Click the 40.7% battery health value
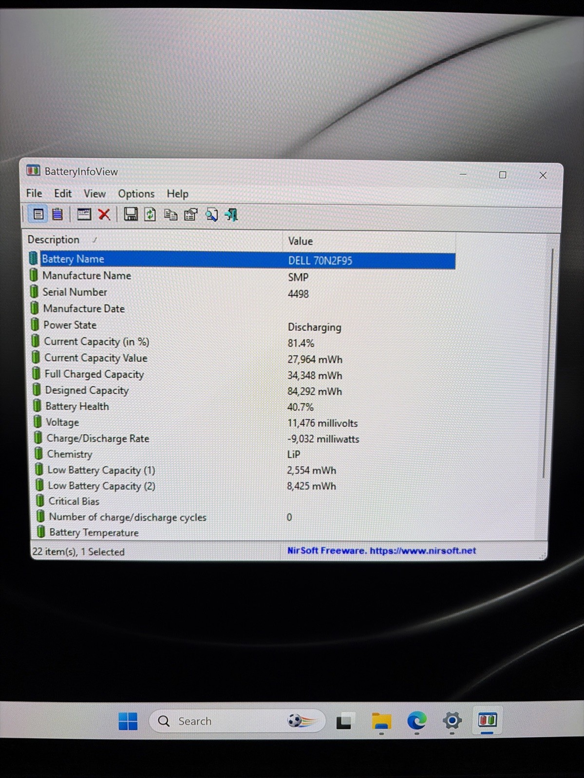 pyautogui.click(x=300, y=407)
